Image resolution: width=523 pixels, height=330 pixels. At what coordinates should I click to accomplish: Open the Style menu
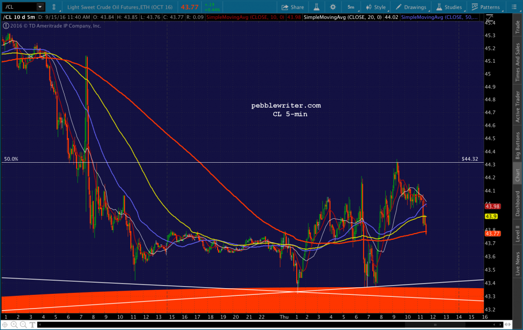tap(376, 7)
